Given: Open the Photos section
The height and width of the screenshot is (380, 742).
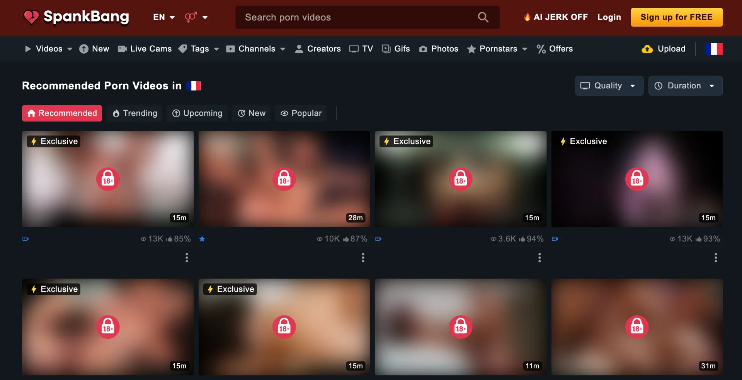Looking at the screenshot, I should coord(438,49).
